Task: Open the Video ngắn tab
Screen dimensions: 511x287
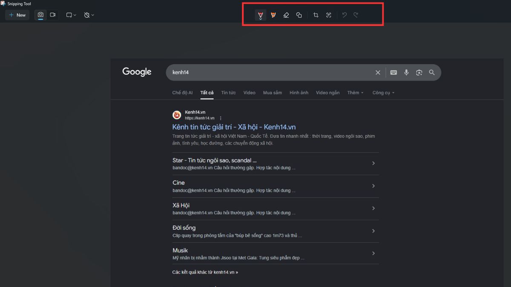Action: tap(328, 93)
